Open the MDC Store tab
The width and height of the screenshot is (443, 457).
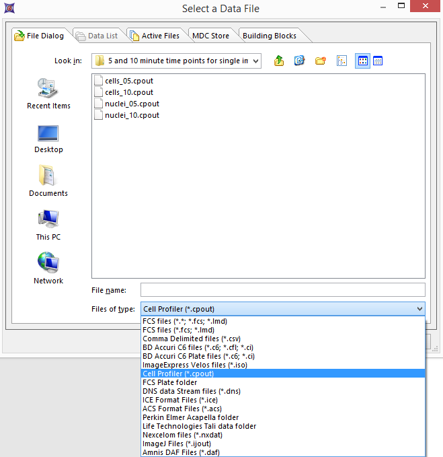point(210,36)
